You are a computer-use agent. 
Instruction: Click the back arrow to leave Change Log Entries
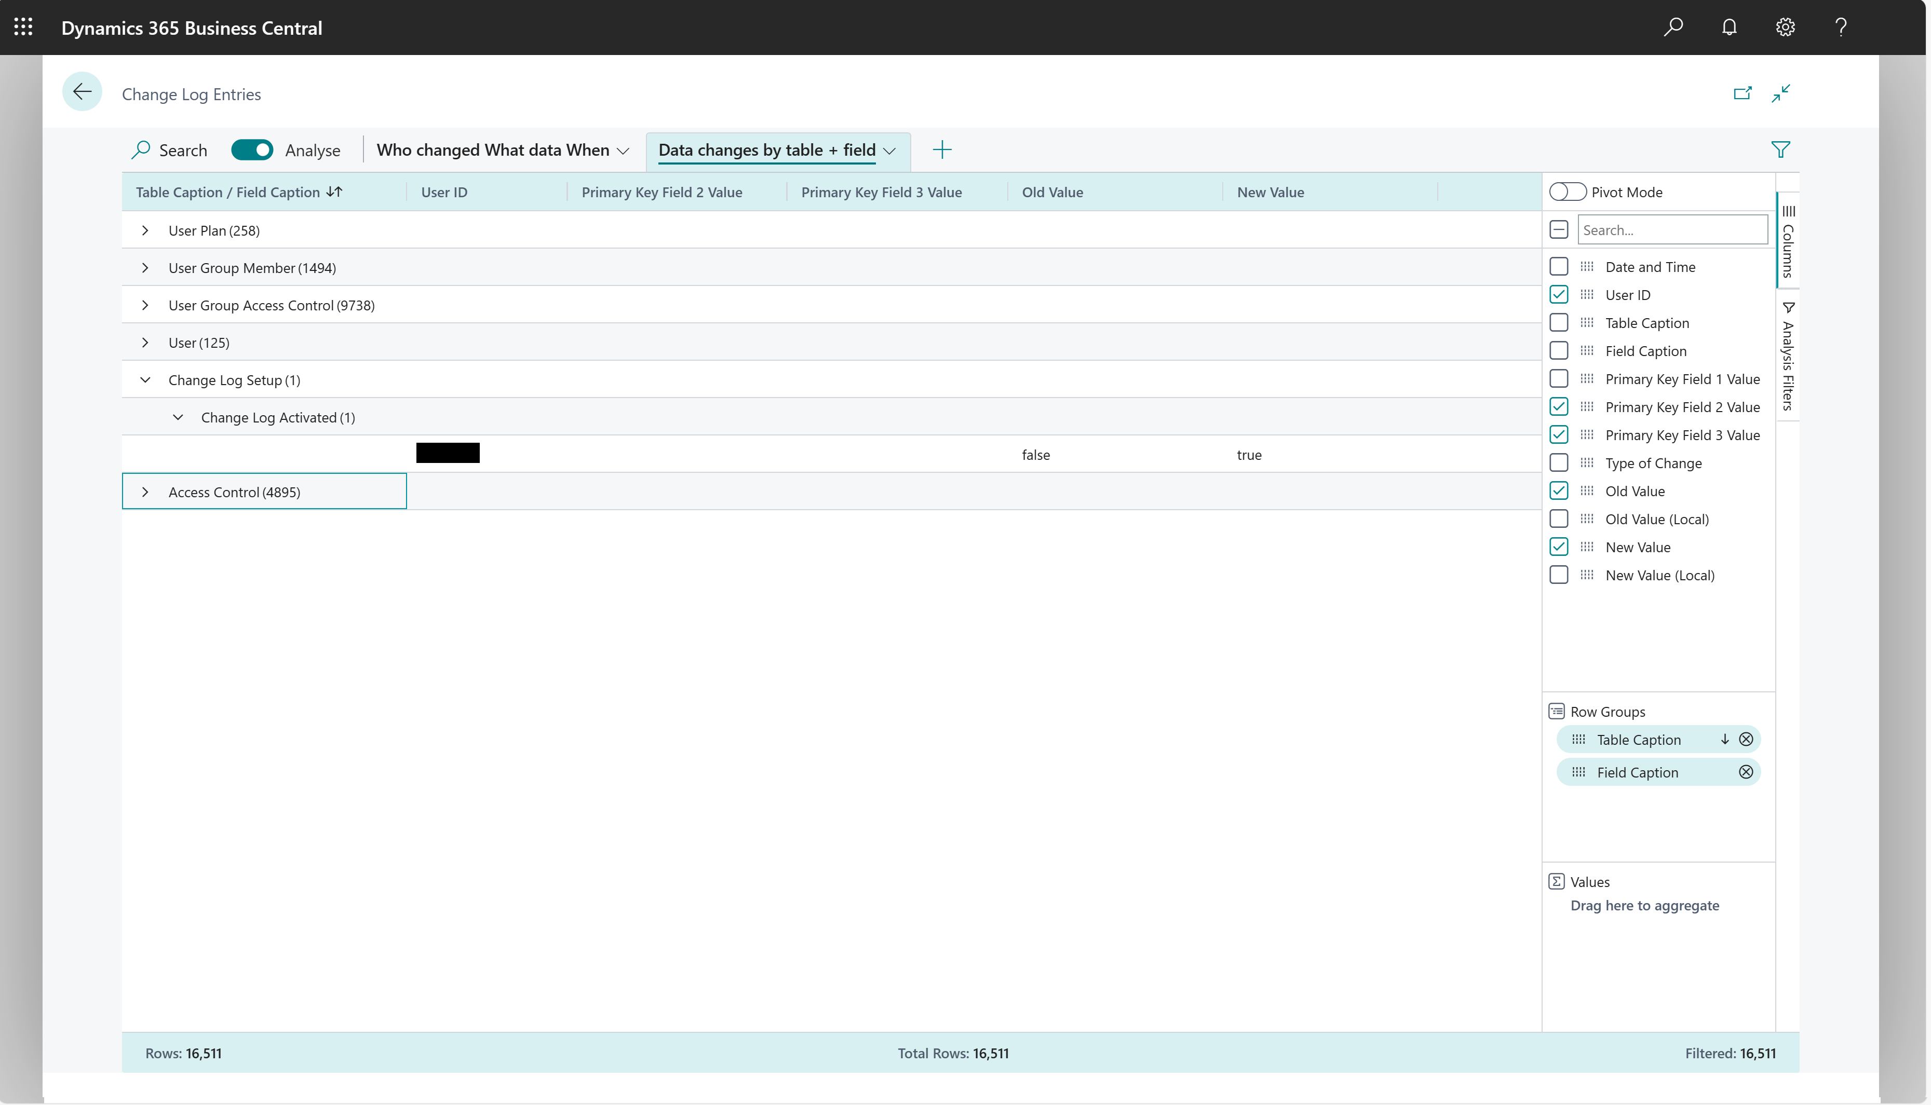82,91
